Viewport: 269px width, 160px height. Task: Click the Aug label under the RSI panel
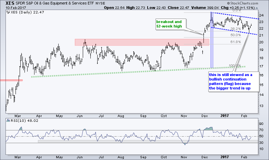(x=121, y=157)
